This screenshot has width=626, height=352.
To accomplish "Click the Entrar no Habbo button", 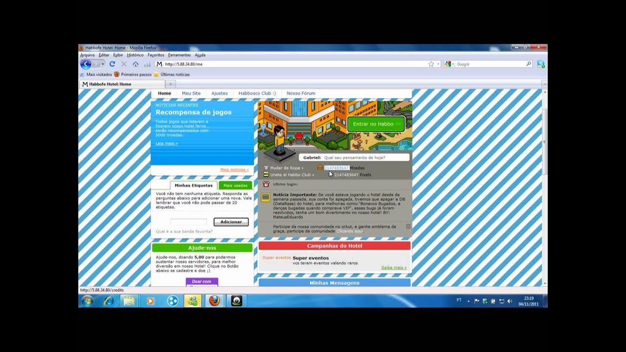I will 376,124.
